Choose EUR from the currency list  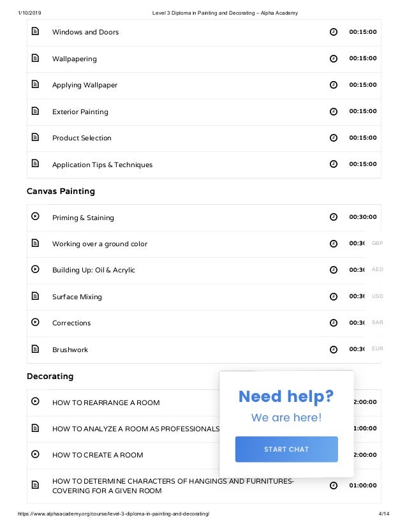point(377,348)
